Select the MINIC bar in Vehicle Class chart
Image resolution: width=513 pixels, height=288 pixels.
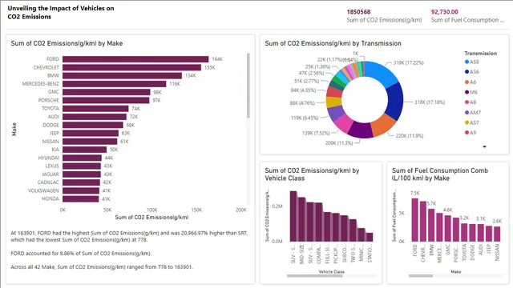point(362,234)
